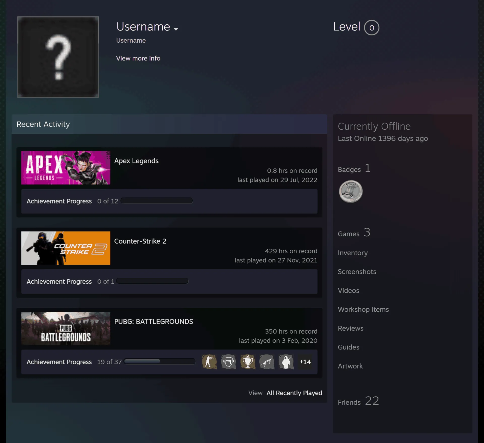
Task: Click the text '0.8 hrs on record'
Action: pos(292,171)
